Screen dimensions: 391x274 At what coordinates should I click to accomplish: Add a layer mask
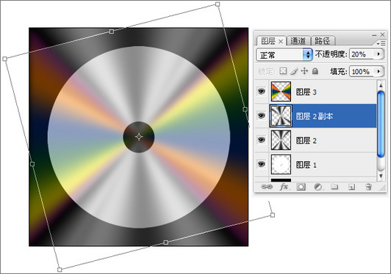(301, 187)
